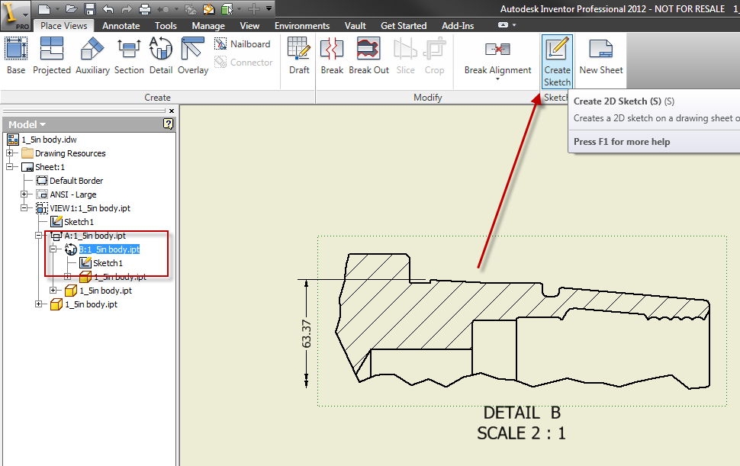Viewport: 740px width, 466px height.
Task: Click the Model browser help icon
Action: click(x=168, y=124)
